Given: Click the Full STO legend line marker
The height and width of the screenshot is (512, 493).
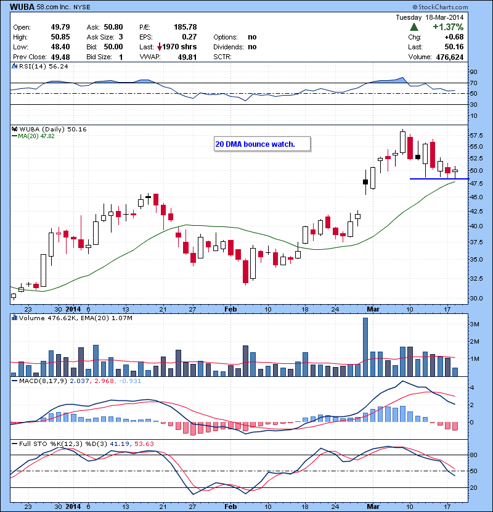Looking at the screenshot, I should point(14,444).
